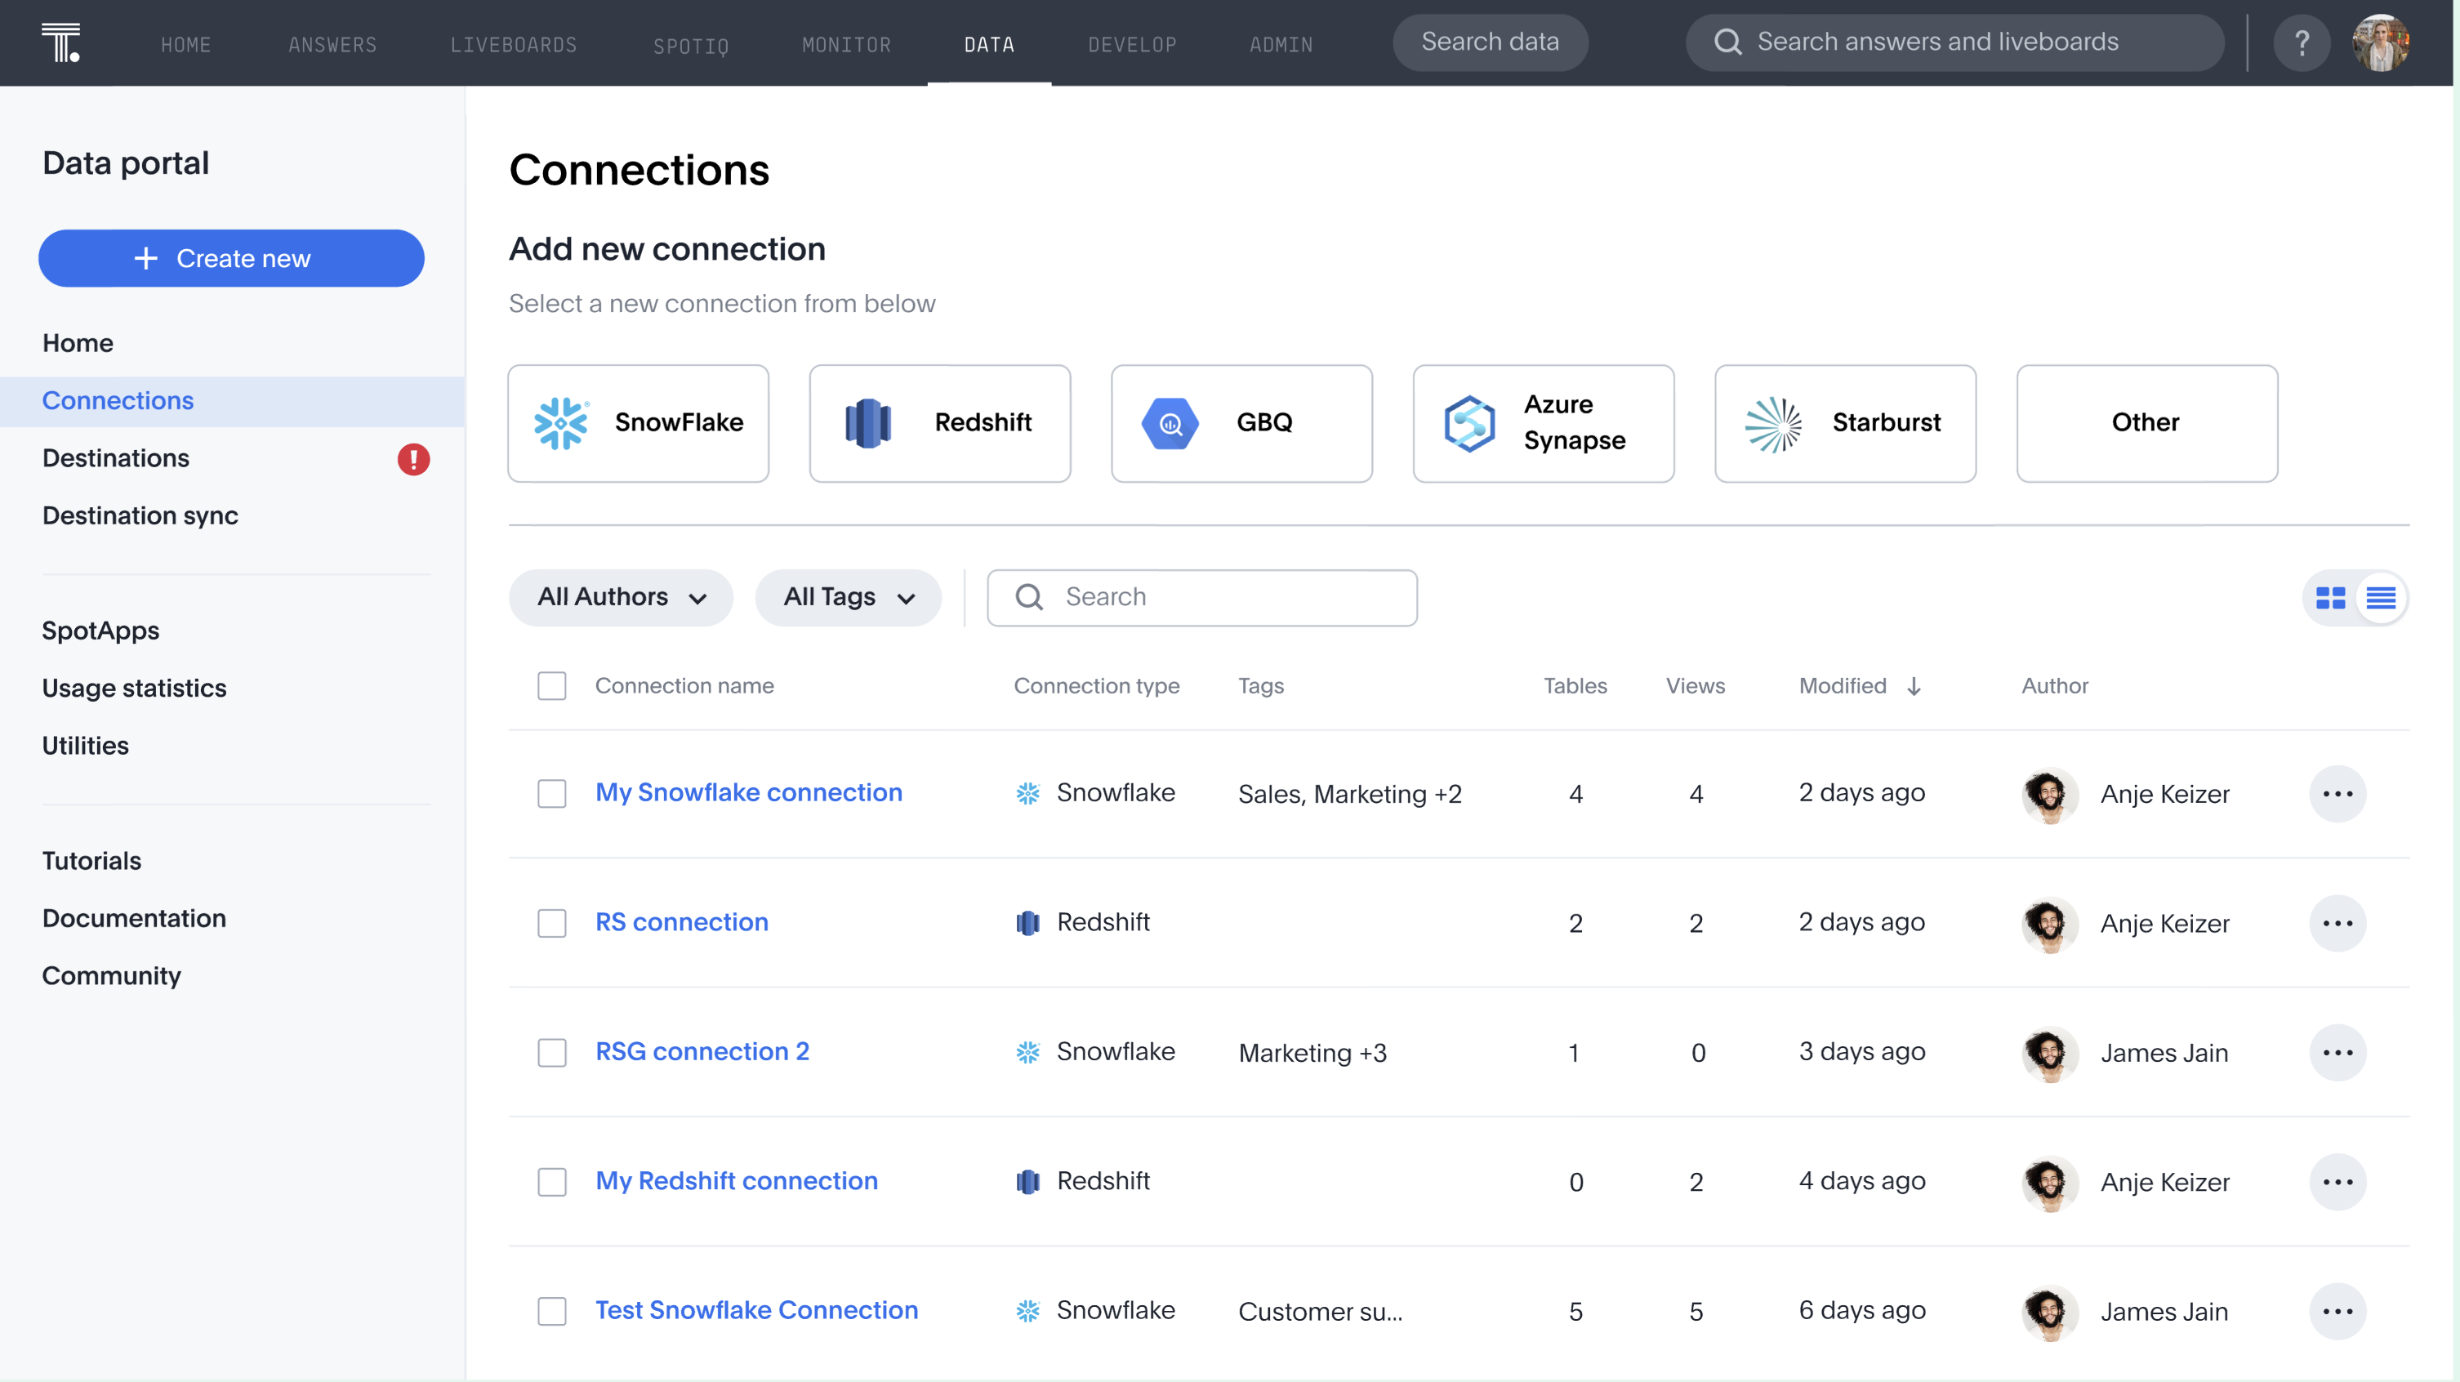Go to the HOME nav tab
2460x1382 pixels.
(x=185, y=44)
